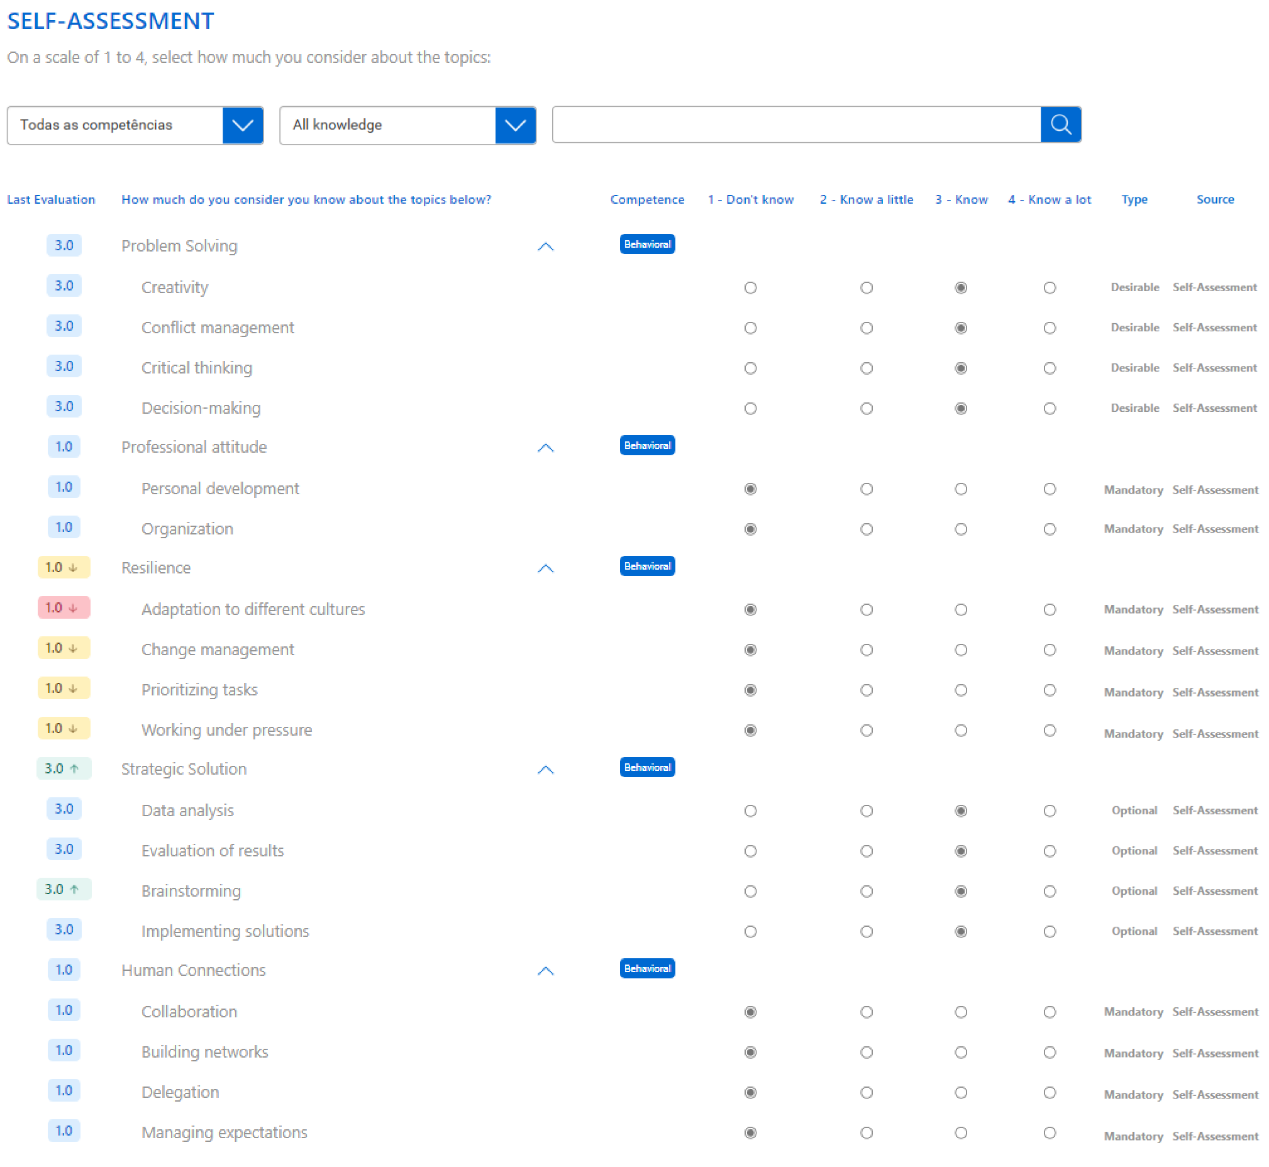Screen dimensions: 1269x1167
Task: Click red 1.0 badge for Adaptation to different cultures
Action: pyautogui.click(x=64, y=607)
